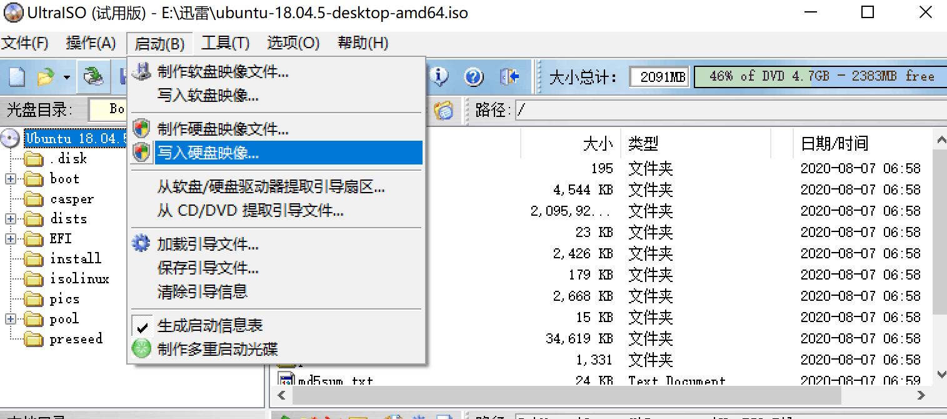Click the folder icon beside casper

point(33,199)
